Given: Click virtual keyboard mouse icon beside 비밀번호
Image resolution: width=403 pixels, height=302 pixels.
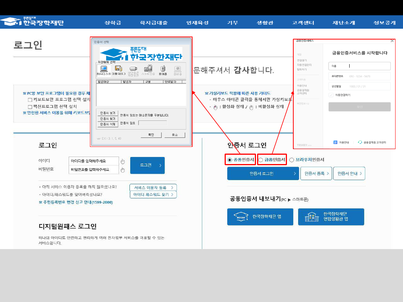Looking at the screenshot, I should tap(123, 170).
